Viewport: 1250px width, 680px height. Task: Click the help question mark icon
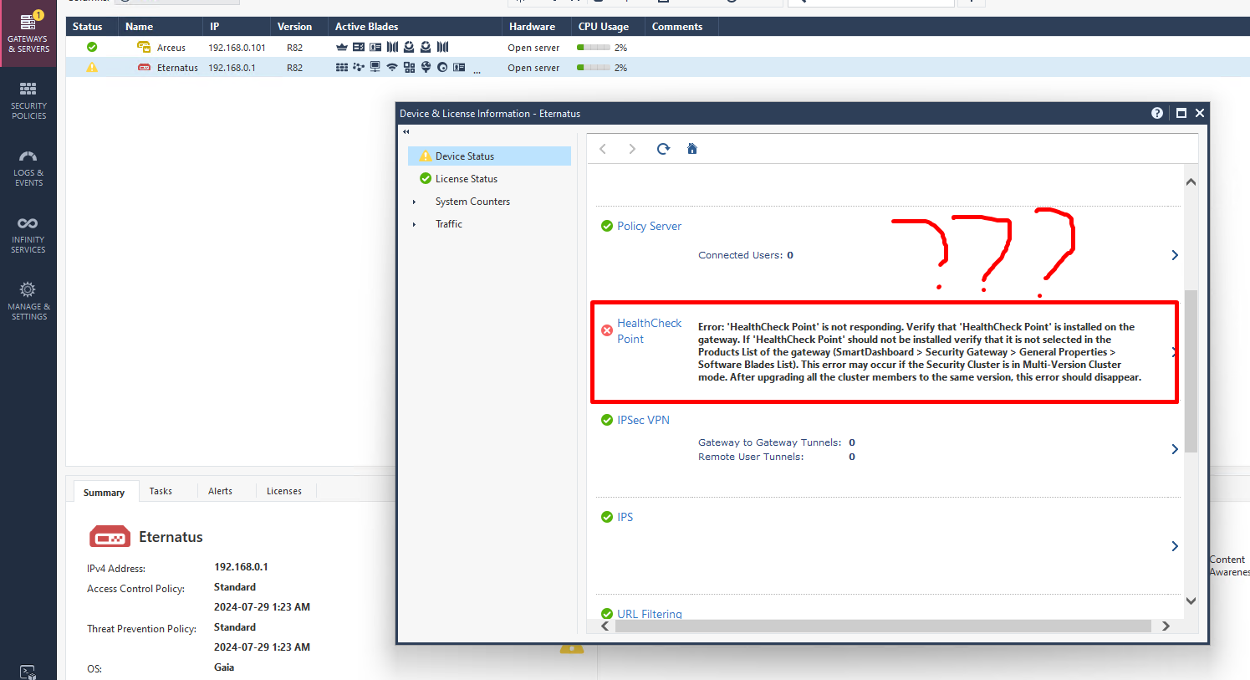coord(1157,113)
